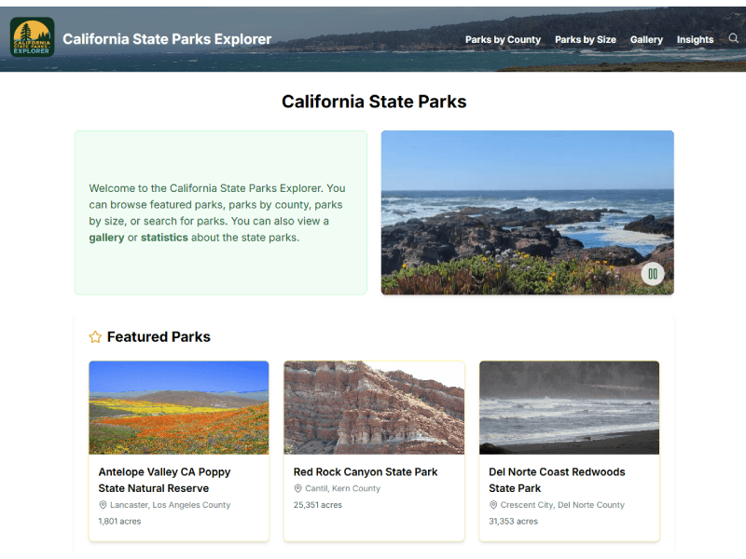The height and width of the screenshot is (559, 746).
Task: Open the Parks by County menu
Action: click(x=503, y=39)
